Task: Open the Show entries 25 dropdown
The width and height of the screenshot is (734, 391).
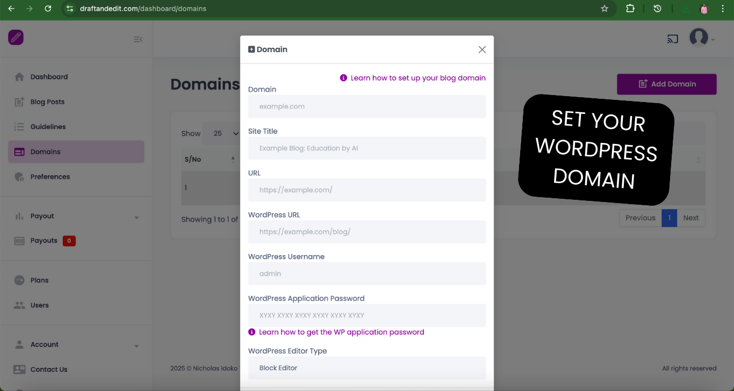Action: (221, 133)
